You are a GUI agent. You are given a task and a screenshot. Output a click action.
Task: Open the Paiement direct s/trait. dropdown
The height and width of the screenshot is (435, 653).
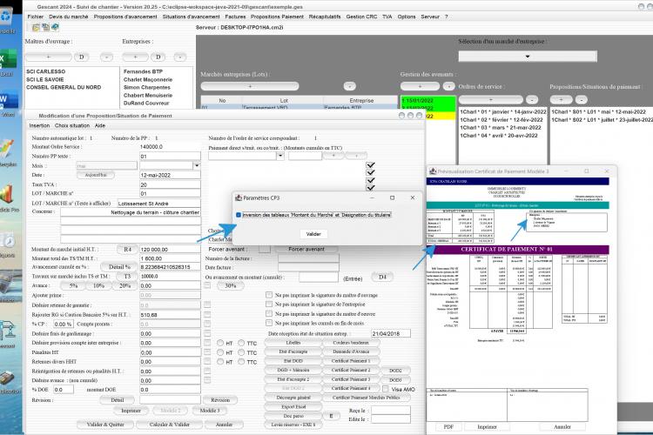(280, 156)
